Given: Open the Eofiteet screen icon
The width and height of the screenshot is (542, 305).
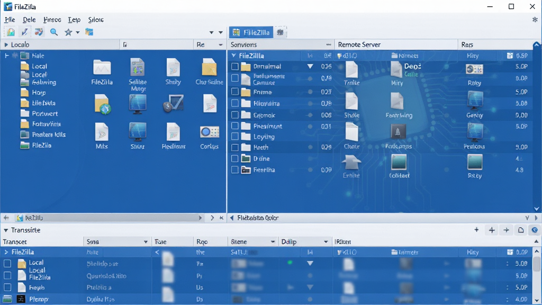Looking at the screenshot, I should pos(399,166).
